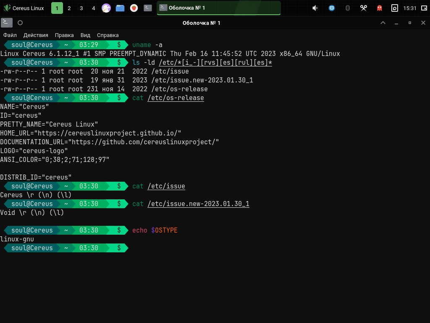
Task: Shade the terminal window with the up arrow
Action: click(x=383, y=23)
